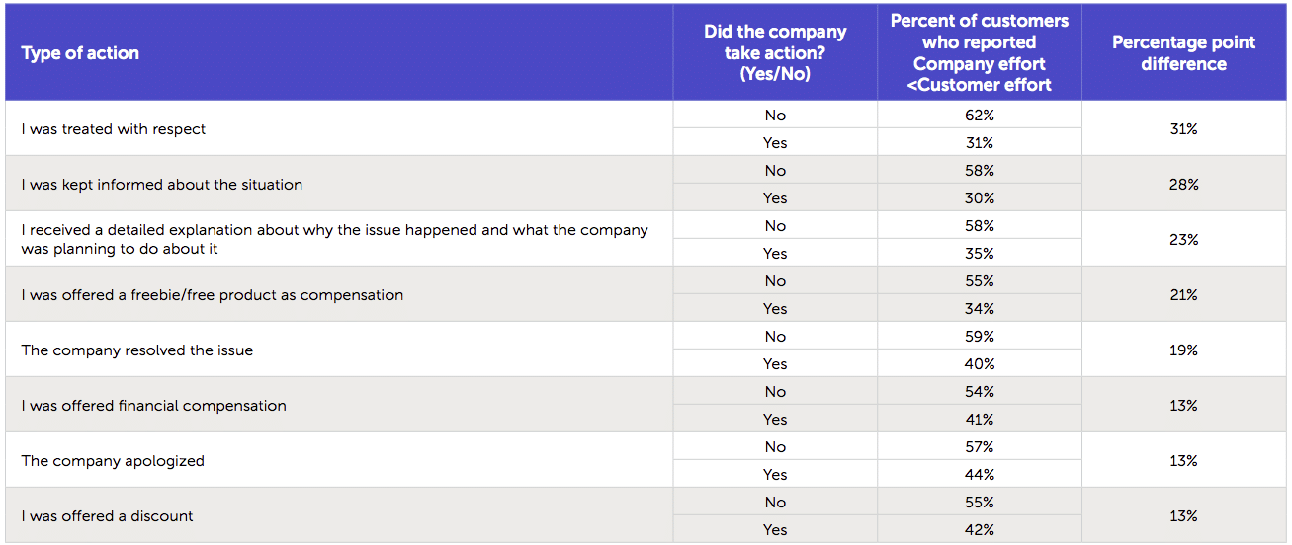Click the 23% difference cell
The image size is (1292, 545).
pos(1183,240)
